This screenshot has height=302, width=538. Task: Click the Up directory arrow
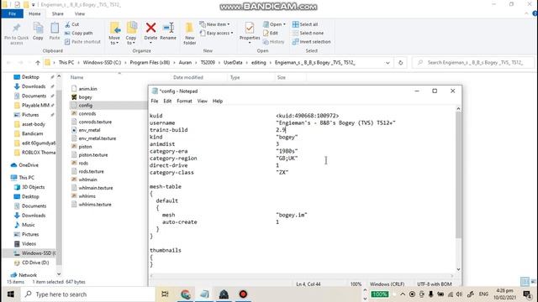(x=38, y=63)
